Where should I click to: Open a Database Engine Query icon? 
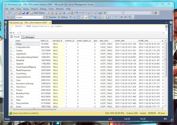click(x=48, y=13)
